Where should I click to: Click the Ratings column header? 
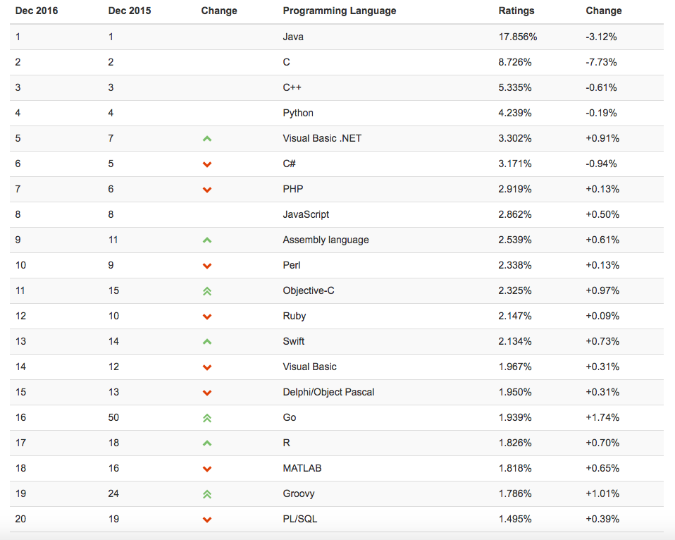pos(516,11)
